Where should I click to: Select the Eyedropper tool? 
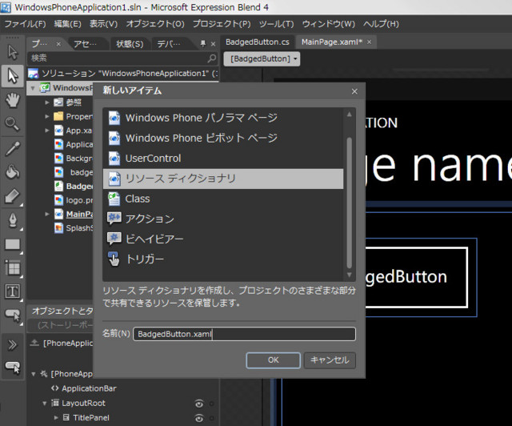[13, 148]
